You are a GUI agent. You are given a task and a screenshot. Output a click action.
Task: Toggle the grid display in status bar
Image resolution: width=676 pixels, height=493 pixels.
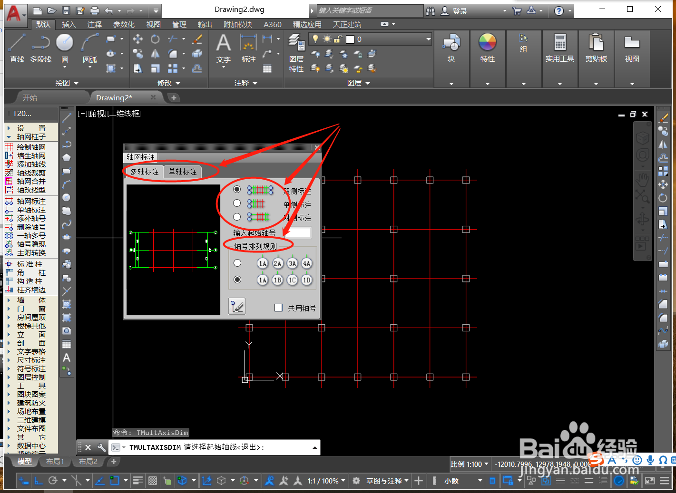click(153, 481)
